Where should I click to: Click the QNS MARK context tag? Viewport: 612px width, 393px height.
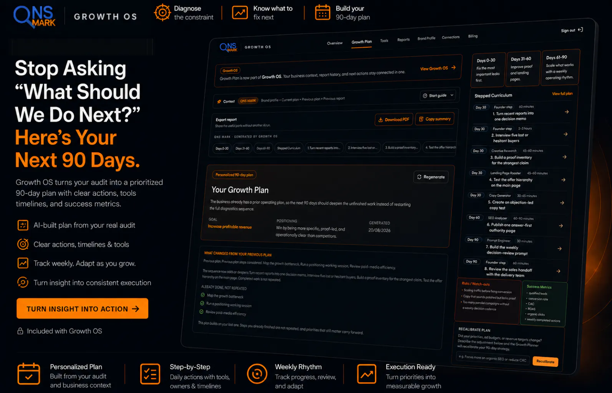pyautogui.click(x=248, y=101)
